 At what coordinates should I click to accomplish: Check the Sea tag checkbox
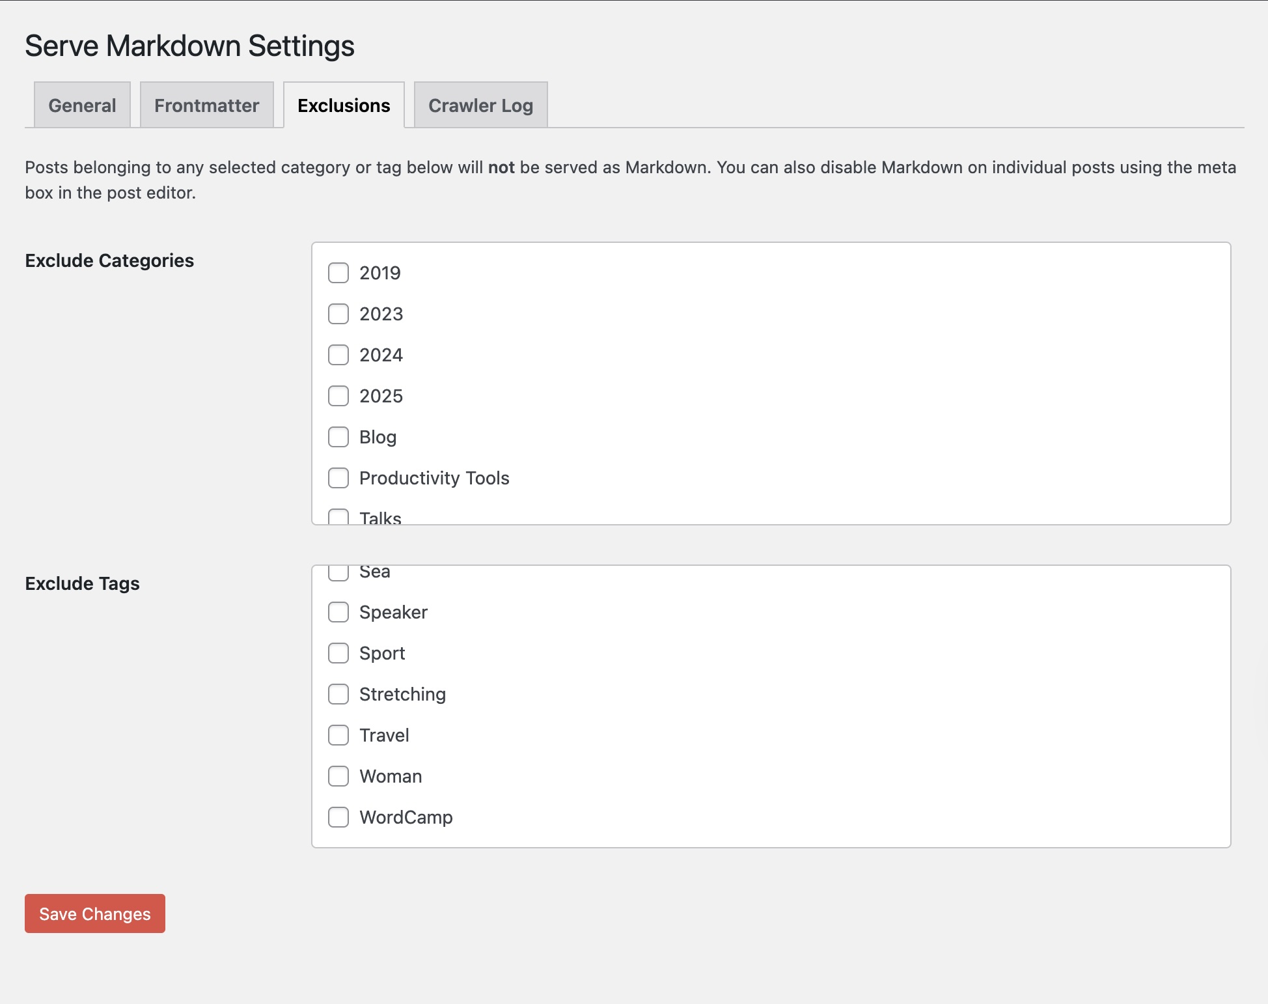click(x=338, y=572)
